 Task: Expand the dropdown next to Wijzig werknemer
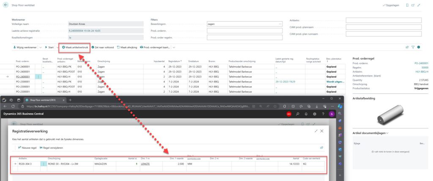pos(40,47)
